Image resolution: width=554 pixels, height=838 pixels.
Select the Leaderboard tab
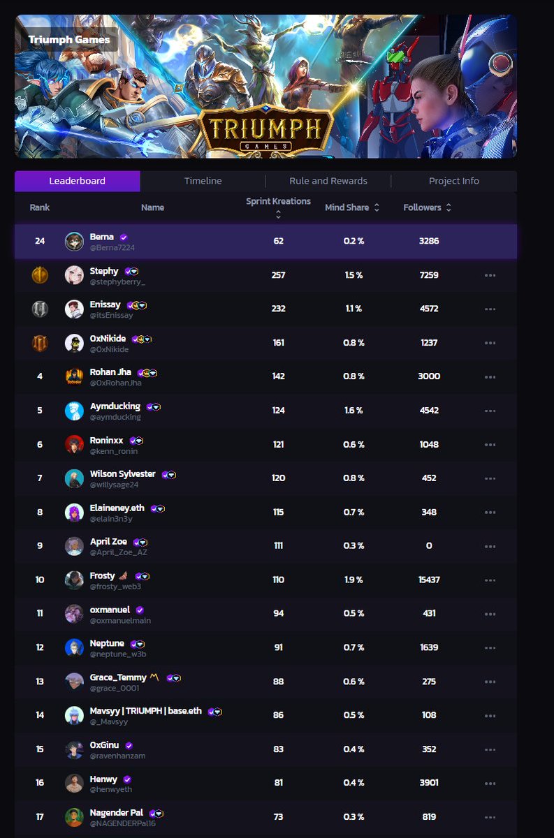click(77, 181)
